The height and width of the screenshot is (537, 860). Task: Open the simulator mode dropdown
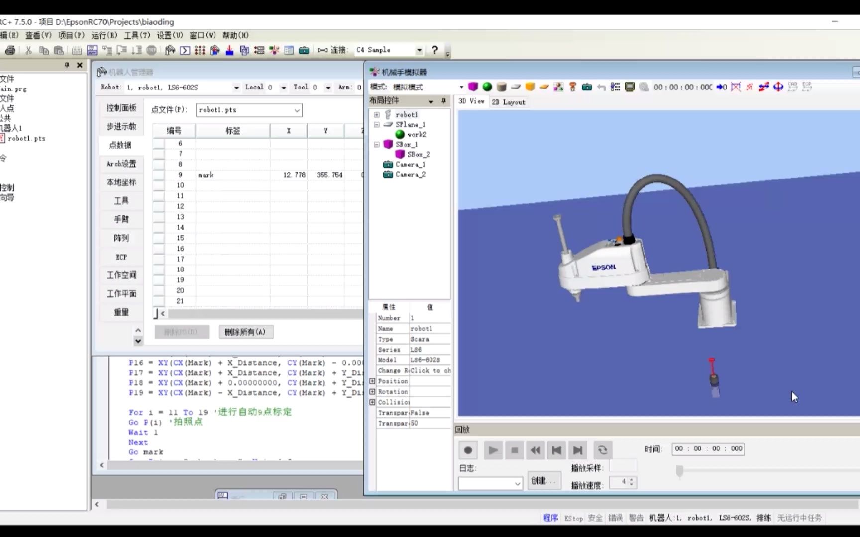(x=461, y=87)
